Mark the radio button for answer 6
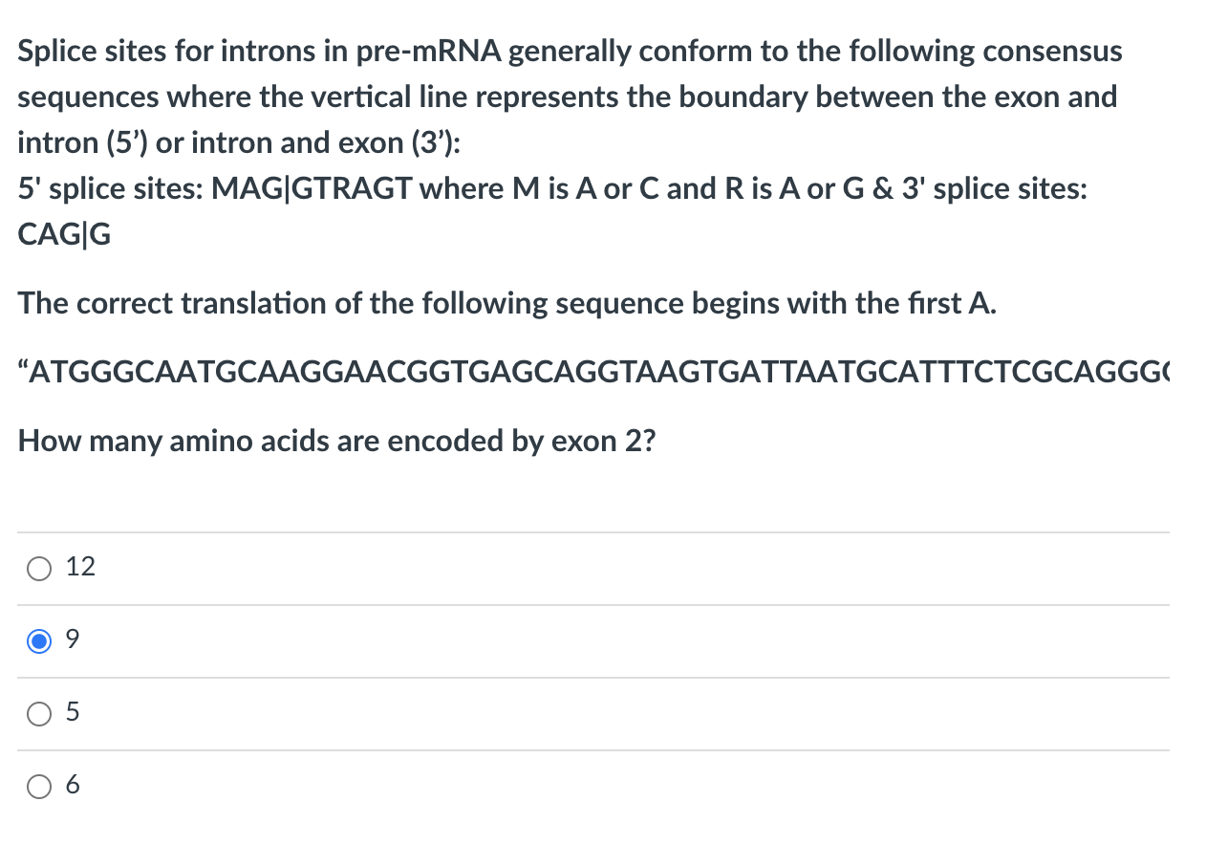 pyautogui.click(x=39, y=787)
